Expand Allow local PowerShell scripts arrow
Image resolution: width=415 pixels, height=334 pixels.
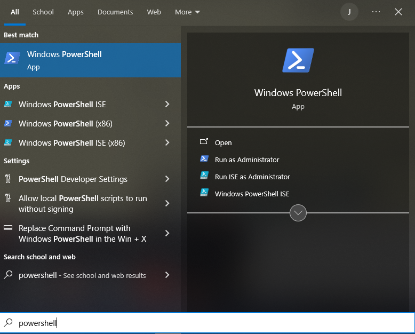pos(167,203)
